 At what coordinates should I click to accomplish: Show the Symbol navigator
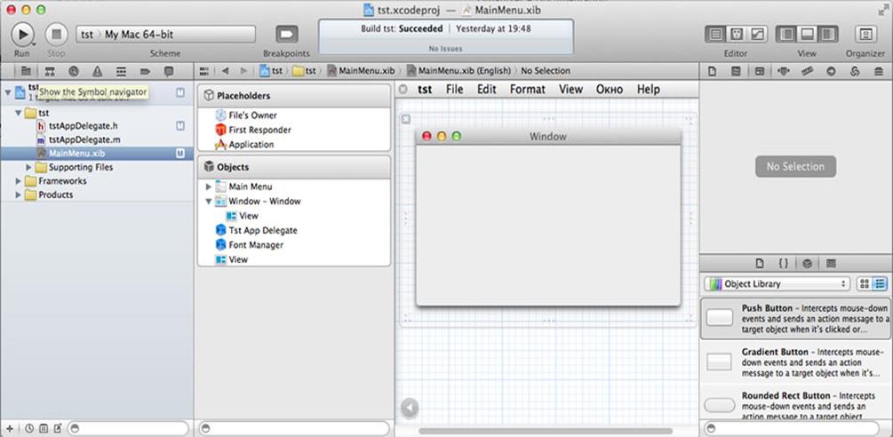click(50, 71)
